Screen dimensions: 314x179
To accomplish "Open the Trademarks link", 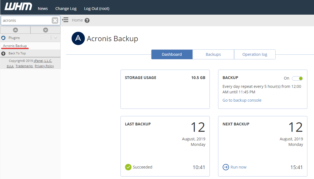I will tap(24, 66).
